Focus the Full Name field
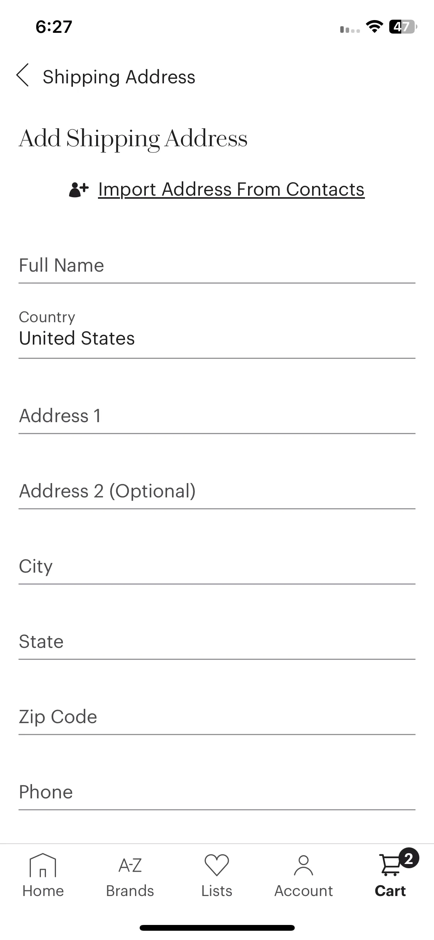The image size is (434, 940). click(217, 265)
